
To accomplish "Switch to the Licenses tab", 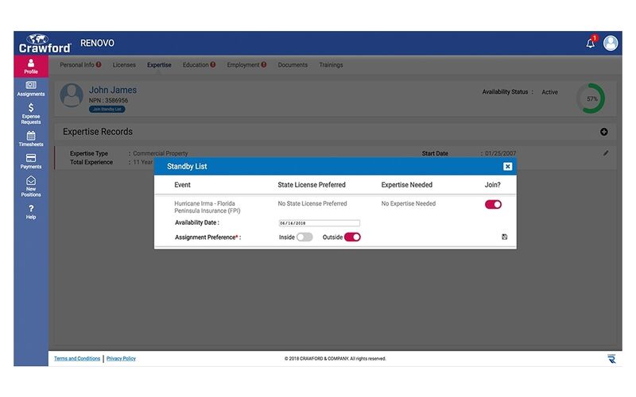I will point(124,65).
